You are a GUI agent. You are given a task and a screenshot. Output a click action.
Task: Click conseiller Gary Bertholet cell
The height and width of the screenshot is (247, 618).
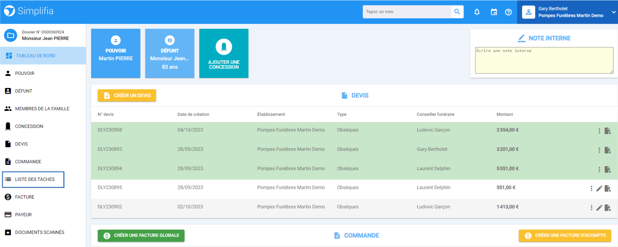pyautogui.click(x=432, y=149)
